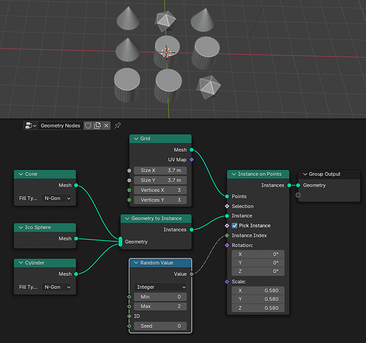Collapse the Geometry to Instance node
Viewport: 366px width, 343px height.
(127, 218)
